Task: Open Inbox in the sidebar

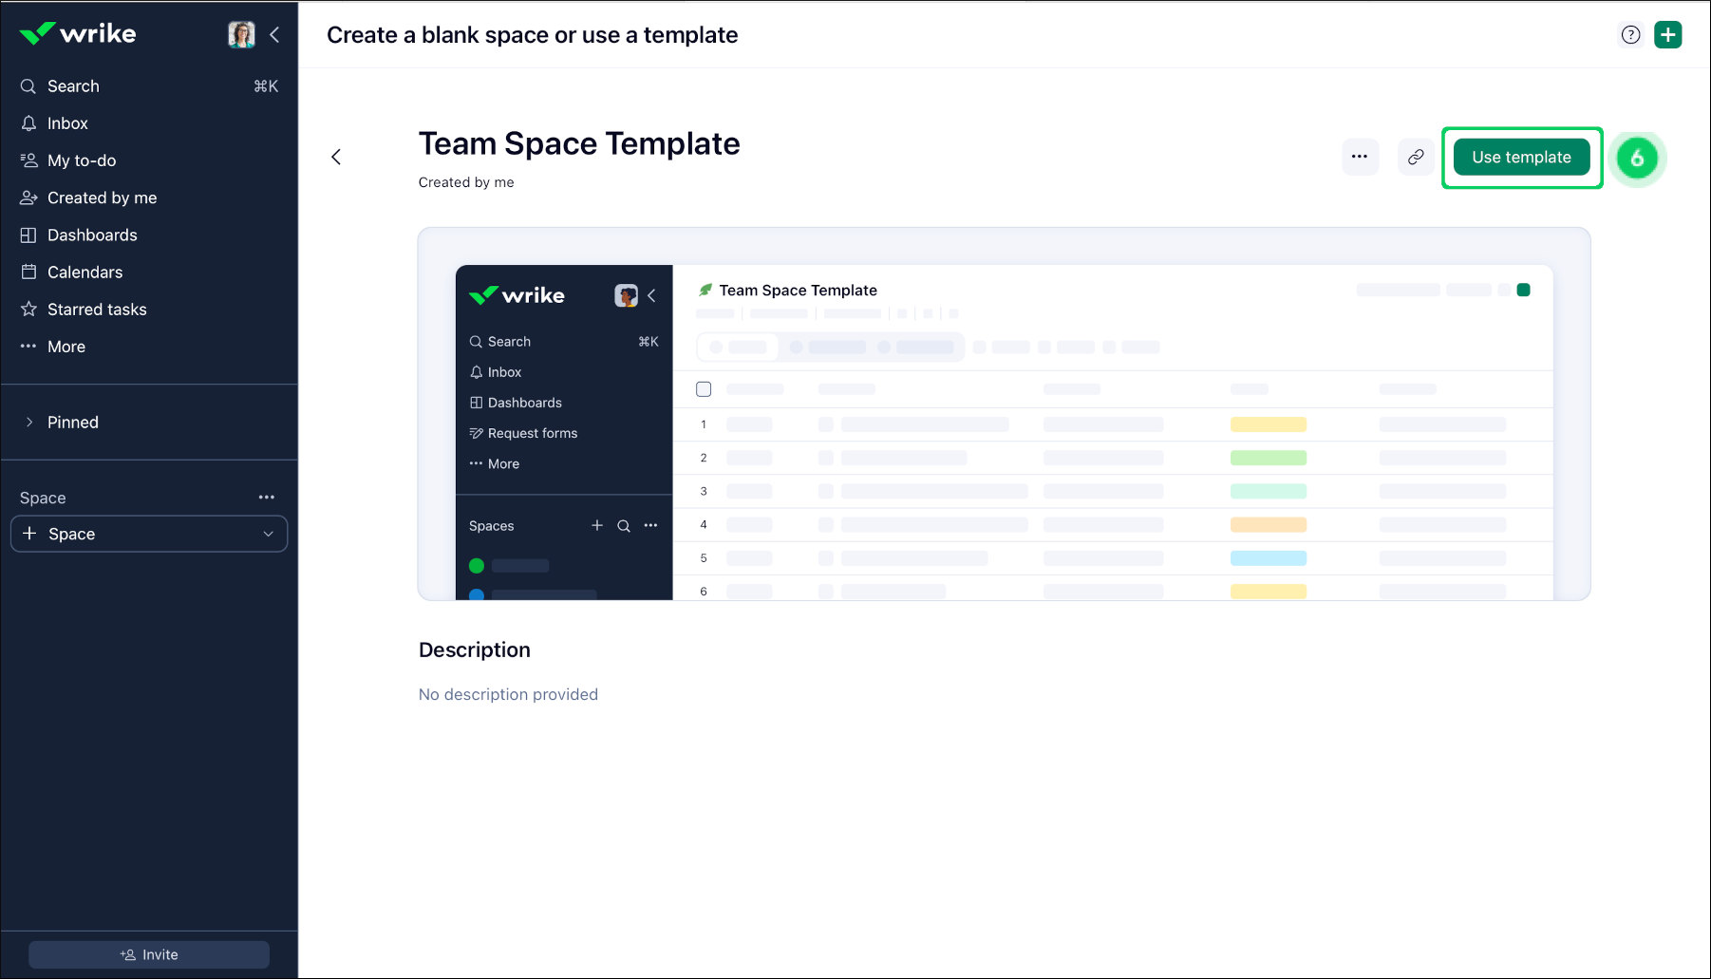Action: tap(67, 123)
